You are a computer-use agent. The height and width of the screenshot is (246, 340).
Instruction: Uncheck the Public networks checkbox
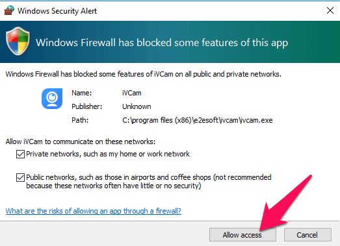(20, 177)
